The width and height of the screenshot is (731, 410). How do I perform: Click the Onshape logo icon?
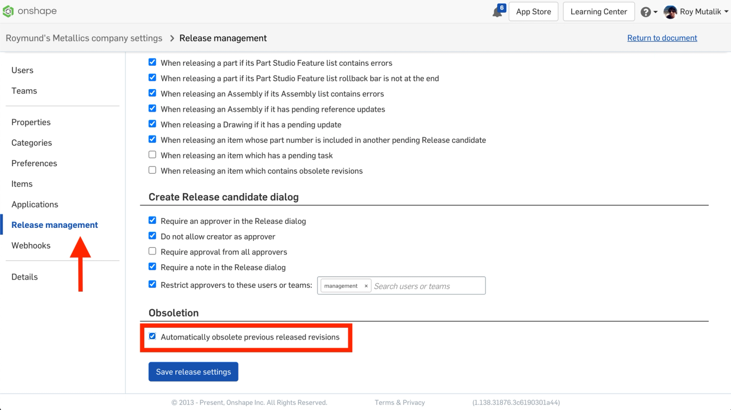coord(8,11)
